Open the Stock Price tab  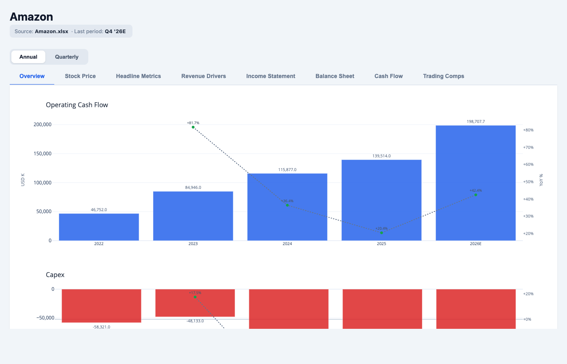[x=80, y=76]
